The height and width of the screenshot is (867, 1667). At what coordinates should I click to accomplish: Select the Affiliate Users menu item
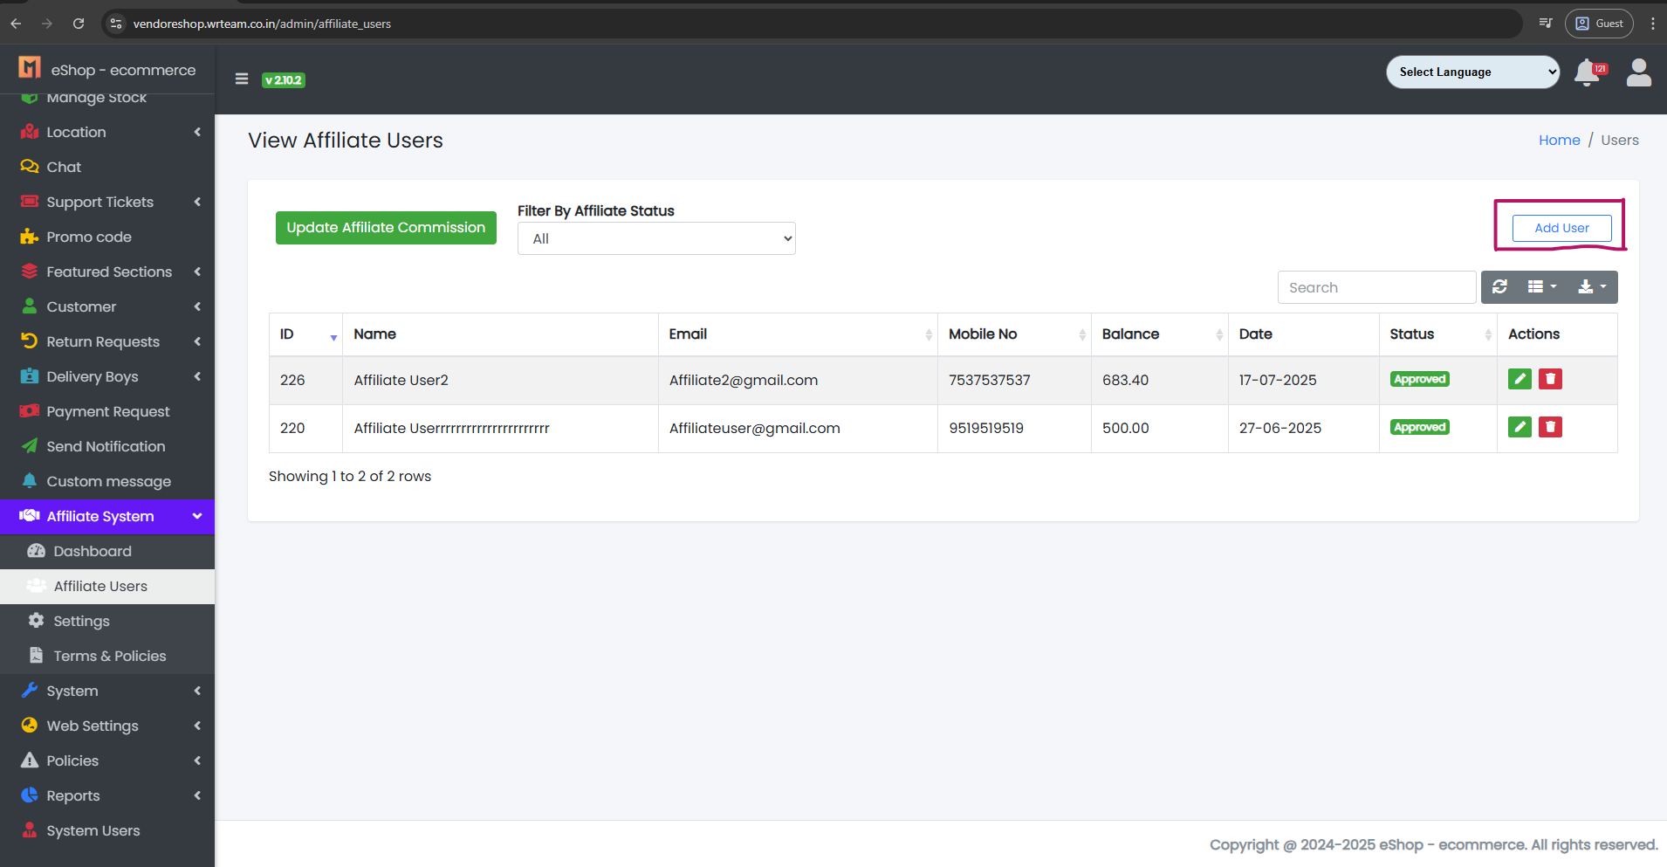[107, 586]
